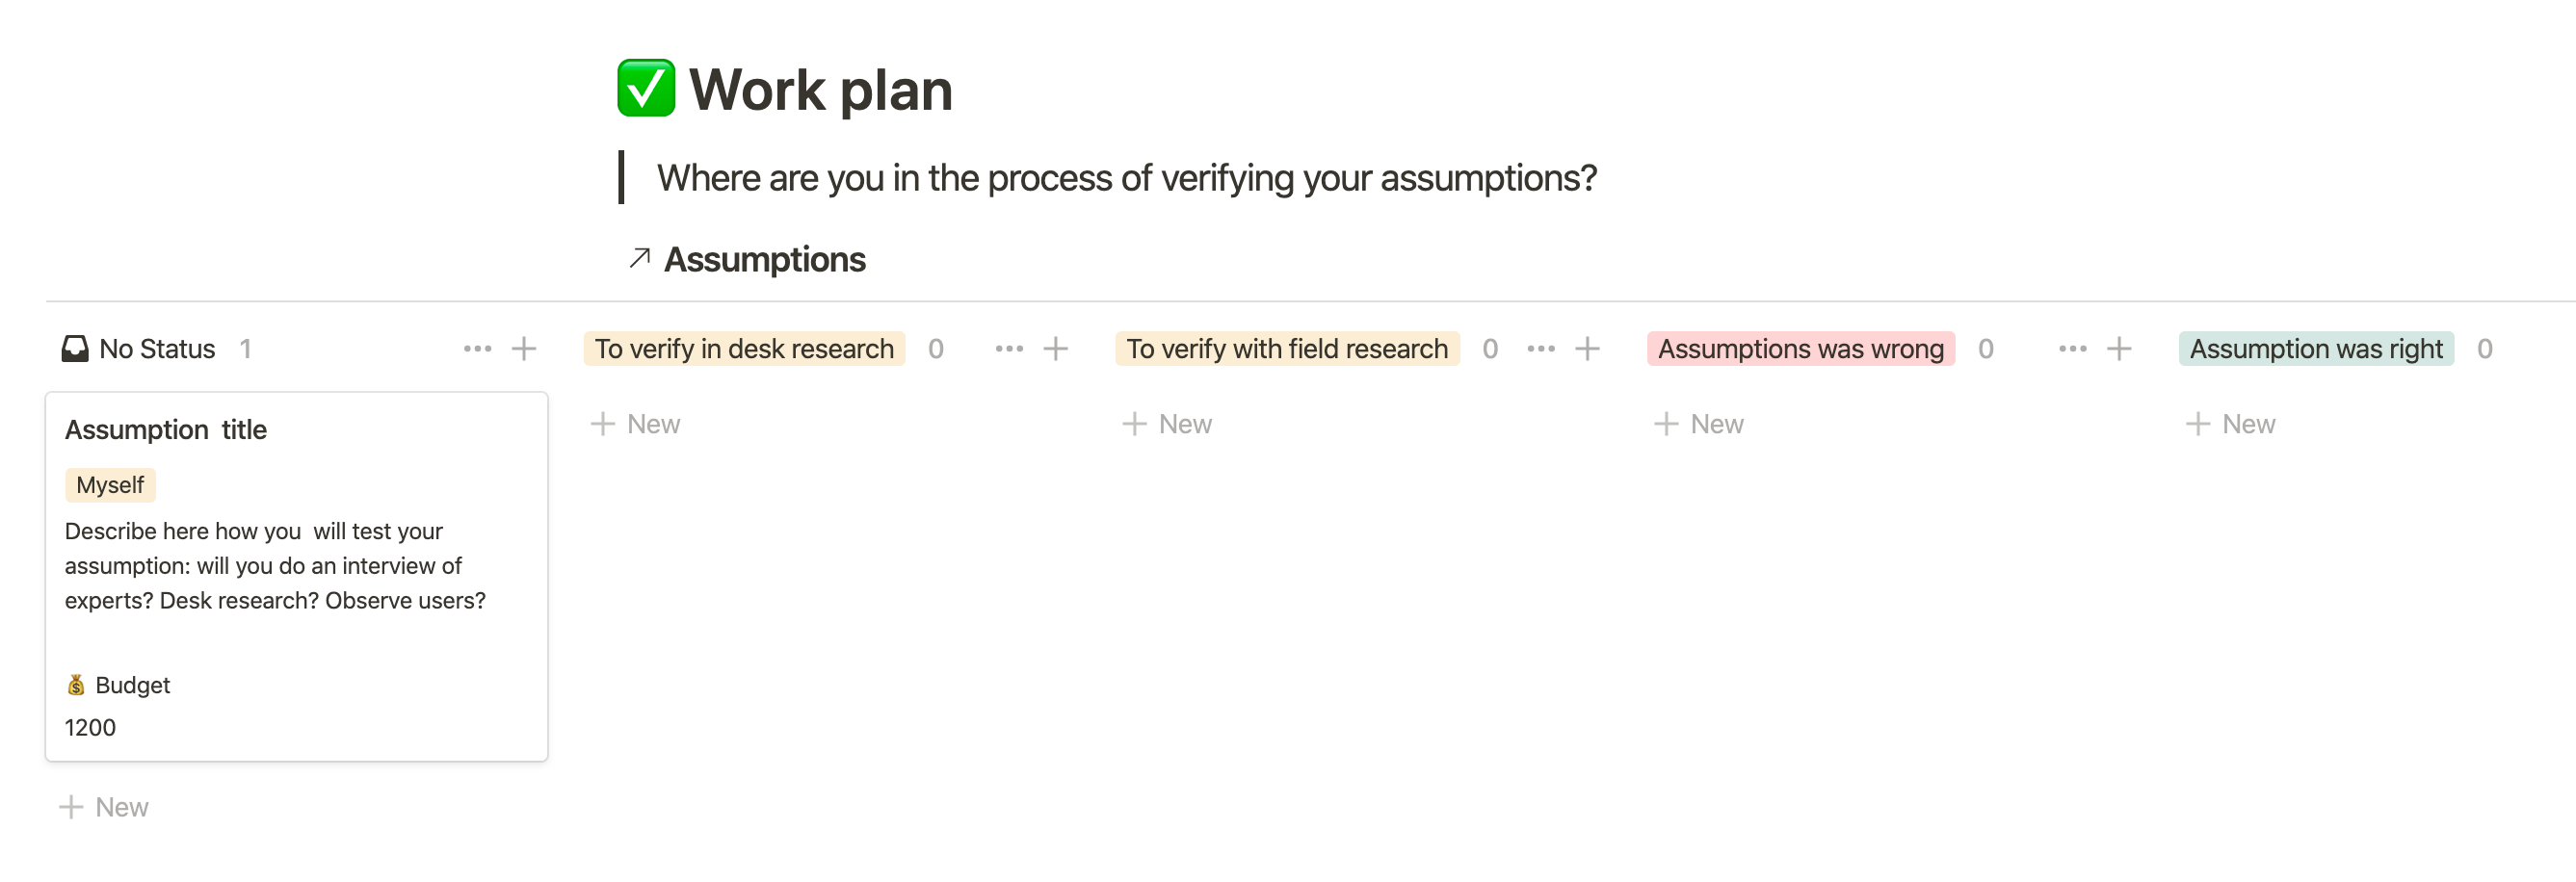Open the field research column options menu
2576x882 pixels.
(1541, 349)
